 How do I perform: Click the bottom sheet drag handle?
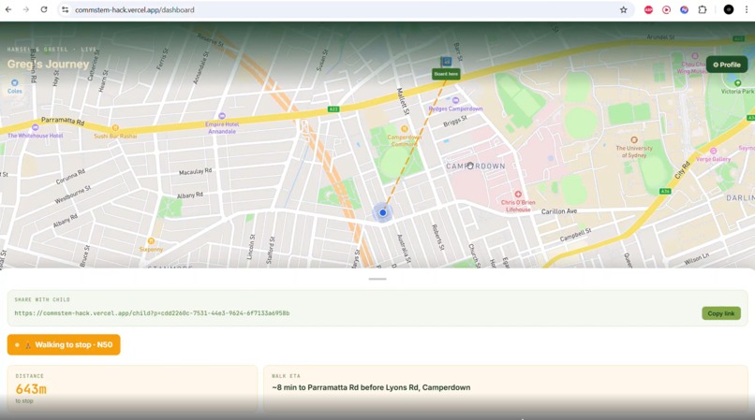(377, 279)
